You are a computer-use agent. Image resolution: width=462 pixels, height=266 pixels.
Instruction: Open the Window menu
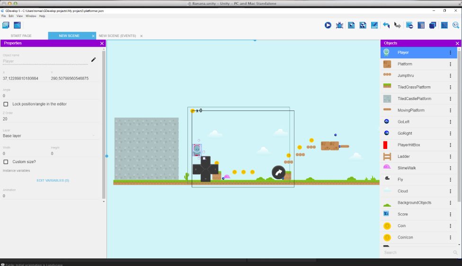click(31, 16)
